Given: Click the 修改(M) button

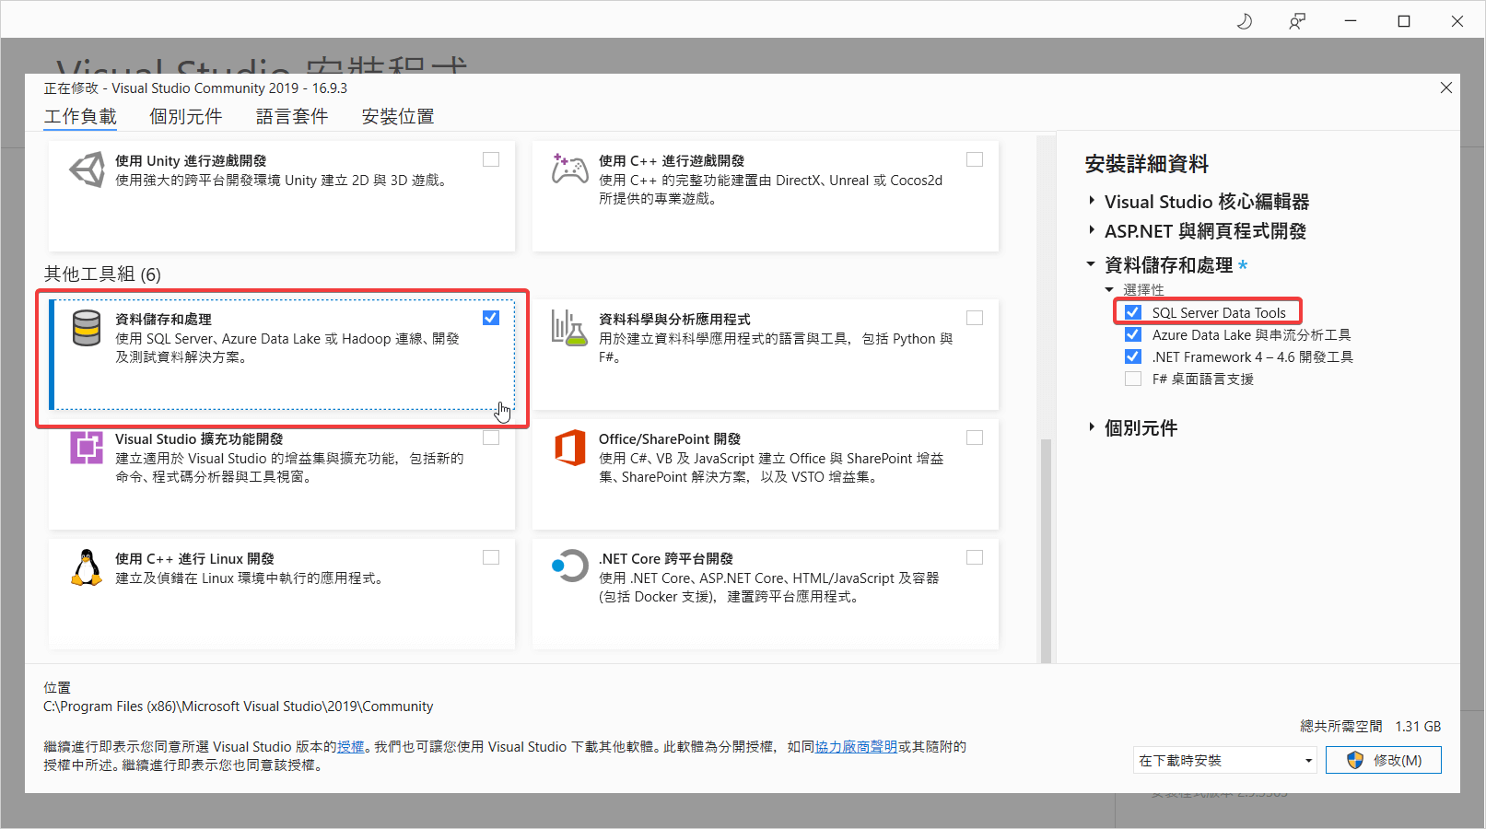Looking at the screenshot, I should click(1384, 760).
